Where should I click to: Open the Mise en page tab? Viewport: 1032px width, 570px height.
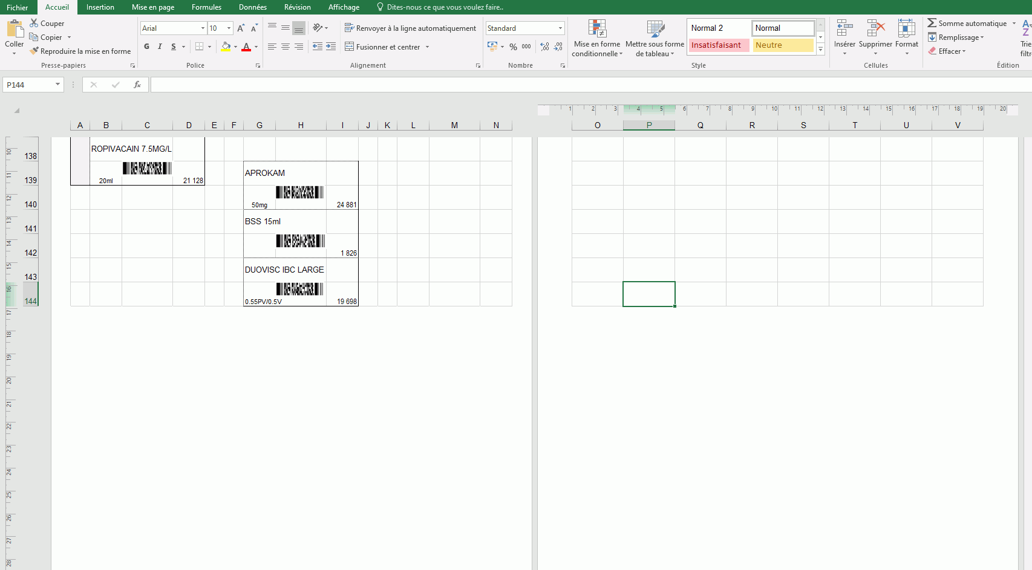point(153,7)
